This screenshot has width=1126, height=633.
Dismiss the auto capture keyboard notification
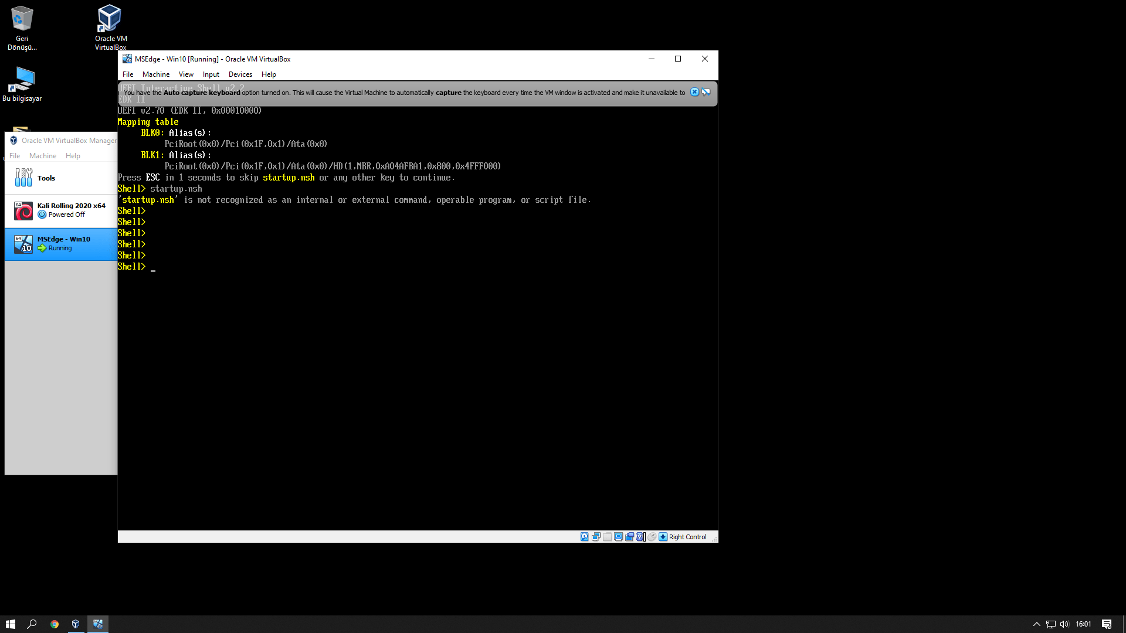(x=694, y=92)
